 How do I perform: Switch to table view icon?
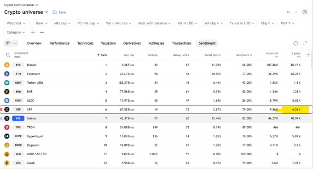8,43
